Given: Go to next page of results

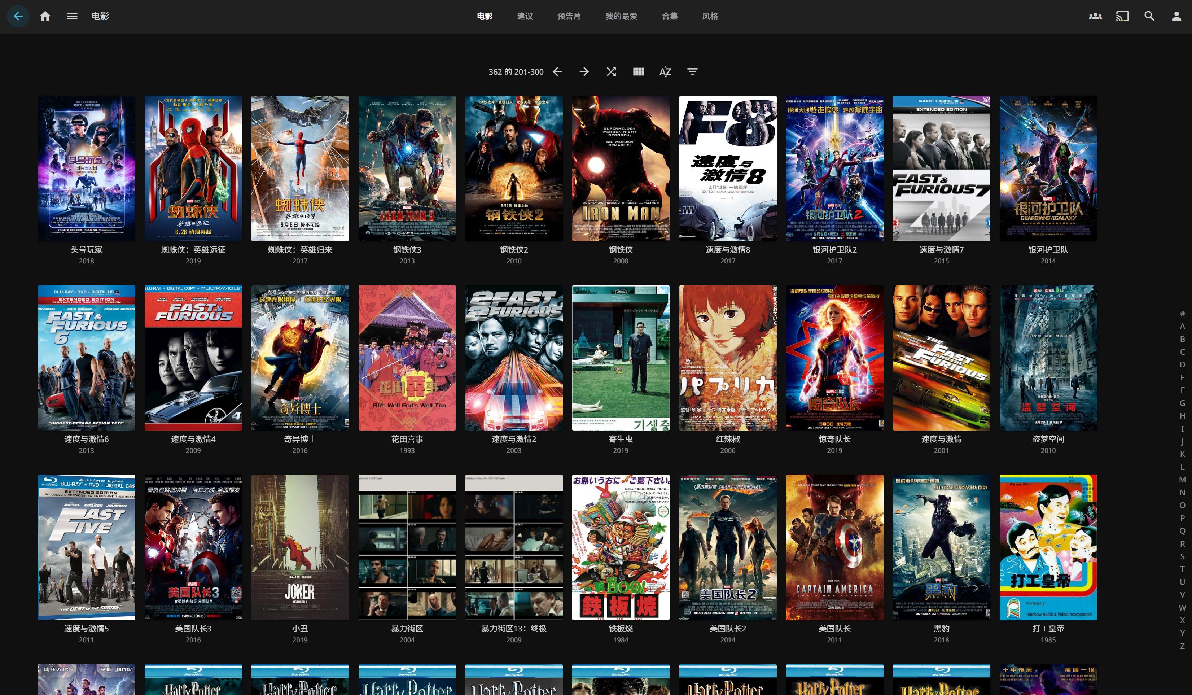Looking at the screenshot, I should coord(584,71).
